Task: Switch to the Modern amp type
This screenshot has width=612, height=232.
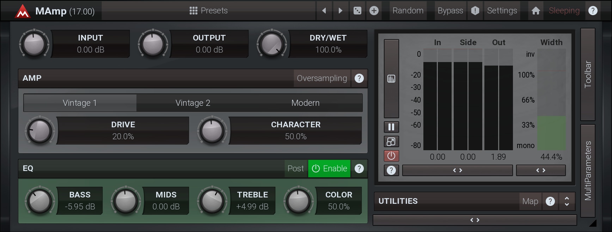Action: click(305, 103)
